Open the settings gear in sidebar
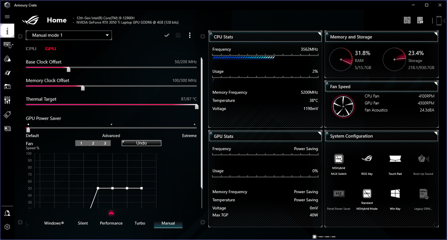Viewport: 447px width, 240px height. click(x=7, y=227)
